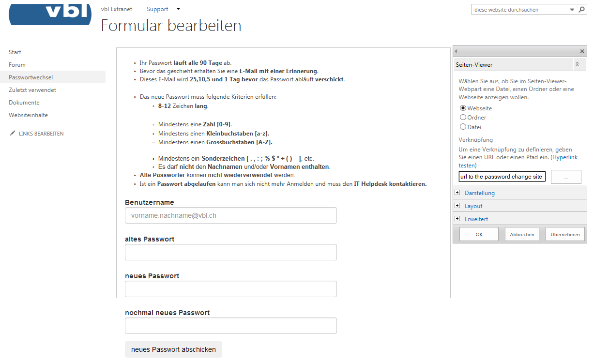This screenshot has height=362, width=594.
Task: Select the Ordner radio button
Action: click(x=463, y=117)
